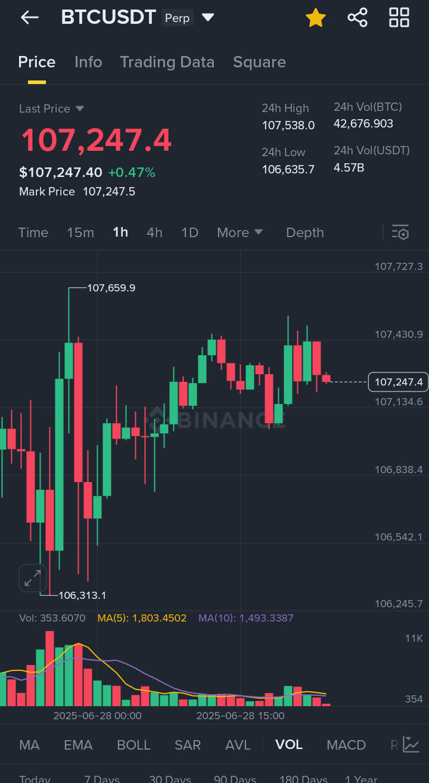Image resolution: width=429 pixels, height=783 pixels.
Task: Tap the share icon
Action: (357, 18)
